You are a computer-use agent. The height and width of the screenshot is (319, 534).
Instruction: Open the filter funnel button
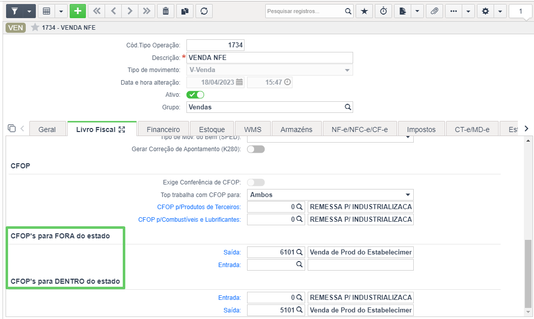coord(15,11)
